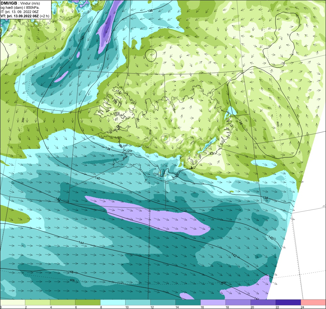Select the 2–4 m/s light green swatch
The width and height of the screenshot is (326, 309).
point(37,302)
